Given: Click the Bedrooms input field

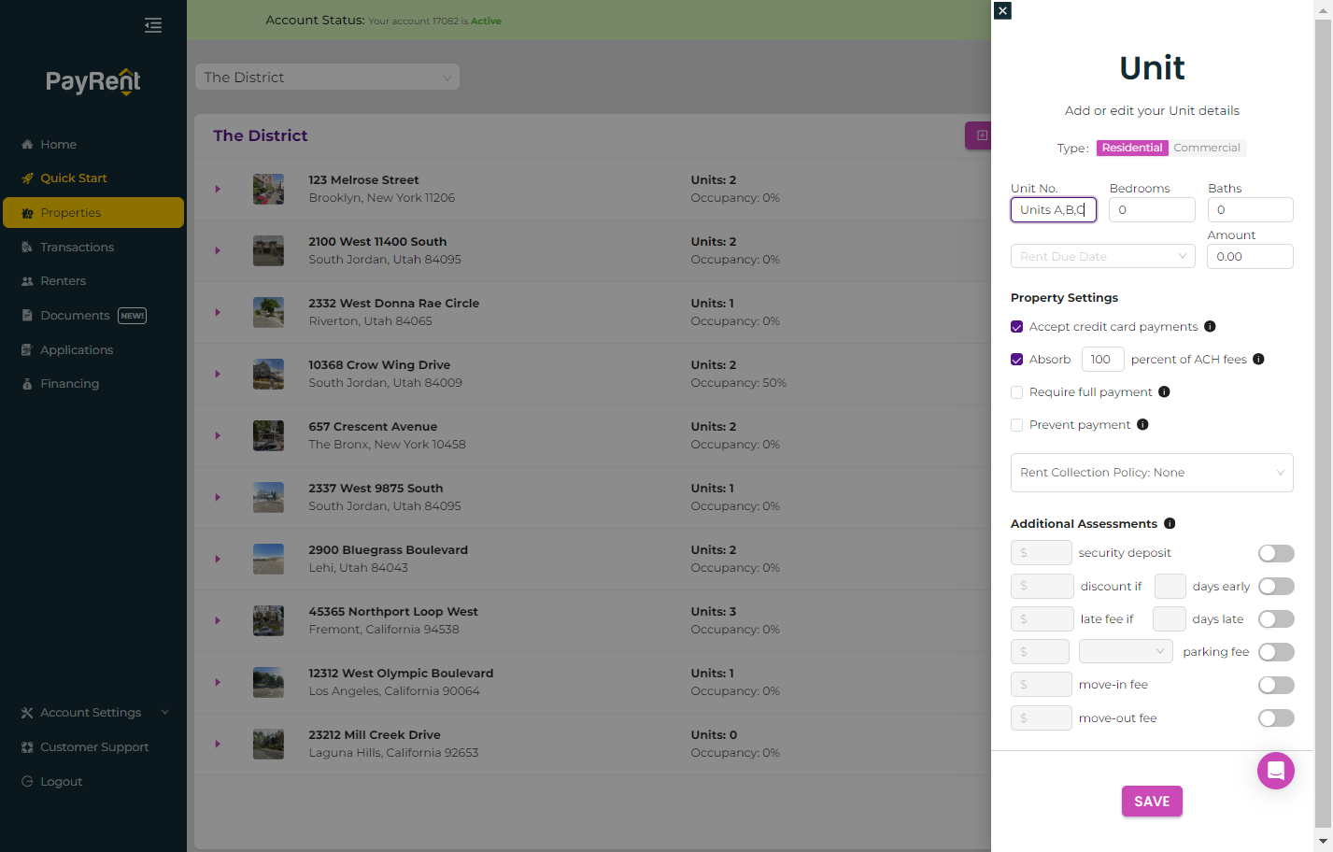Looking at the screenshot, I should point(1152,210).
